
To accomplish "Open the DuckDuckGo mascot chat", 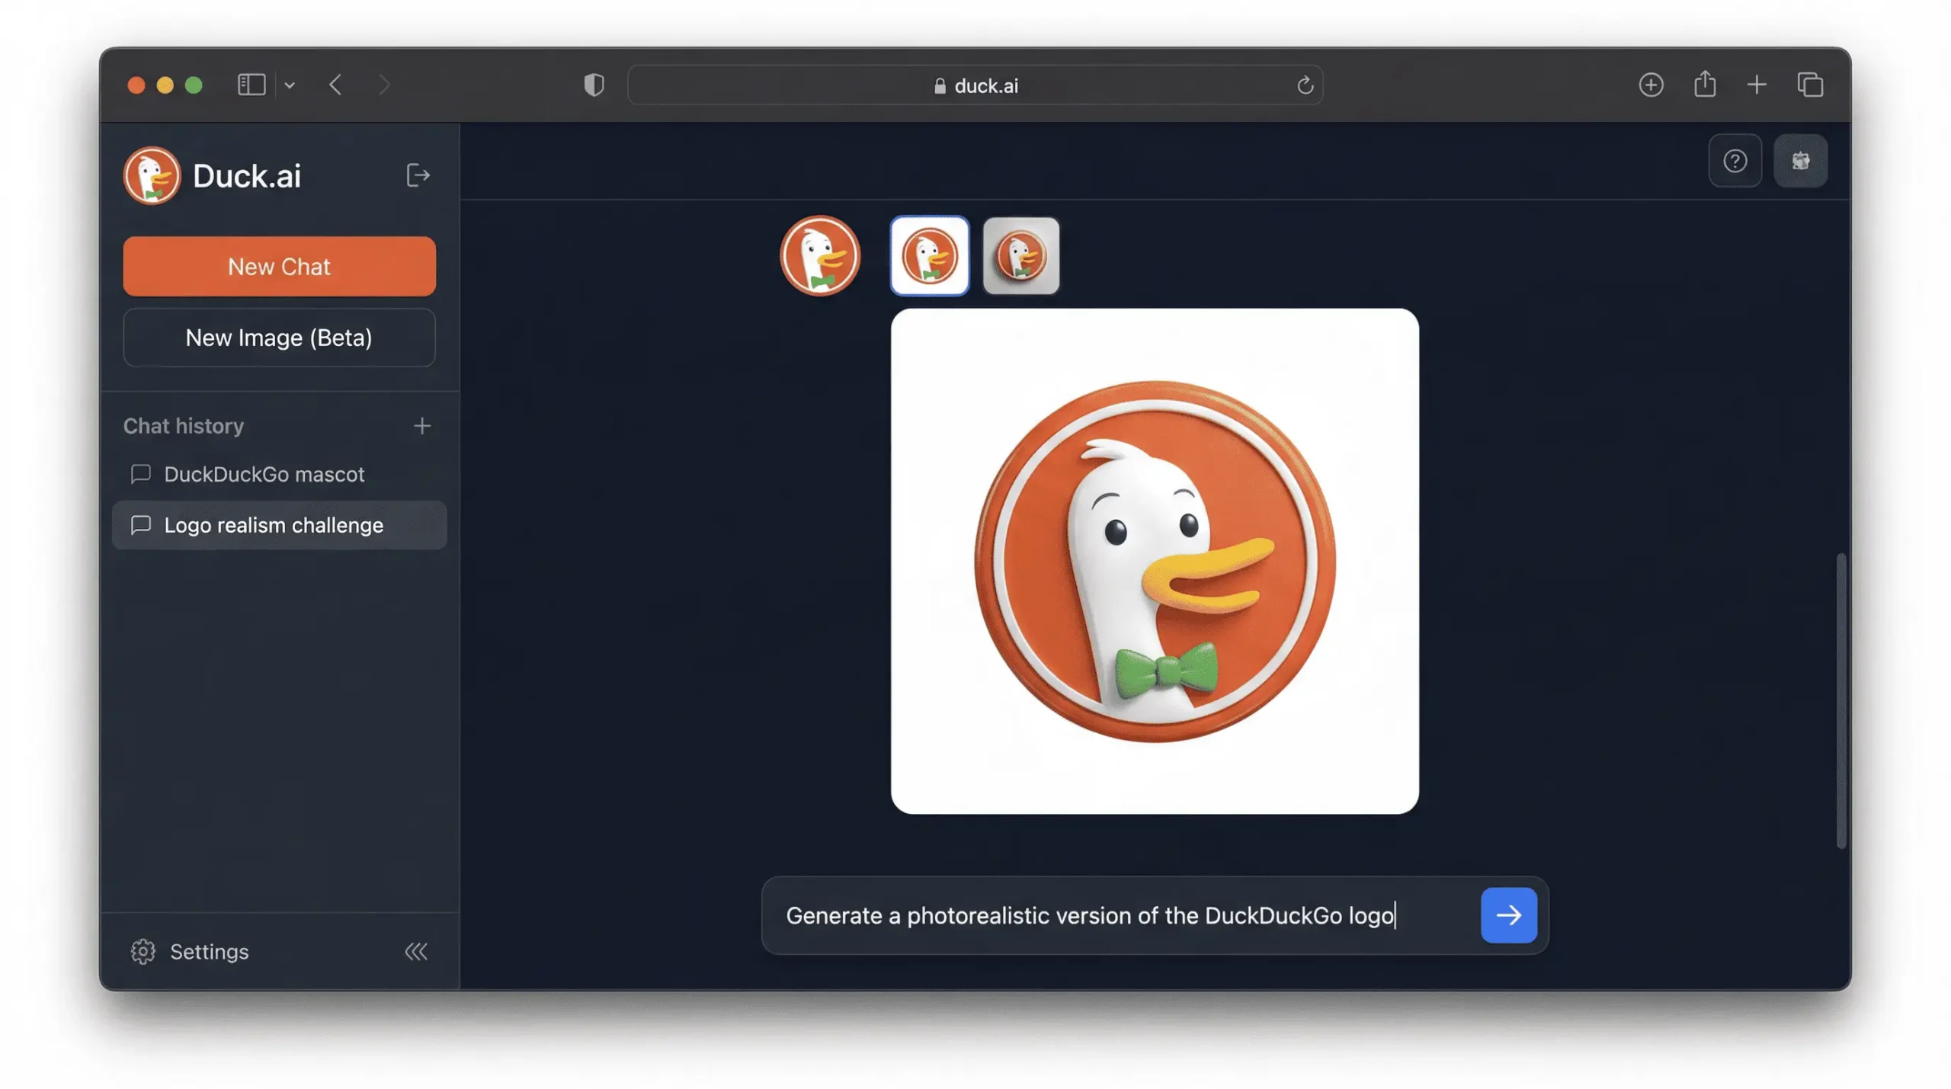I will pyautogui.click(x=264, y=474).
